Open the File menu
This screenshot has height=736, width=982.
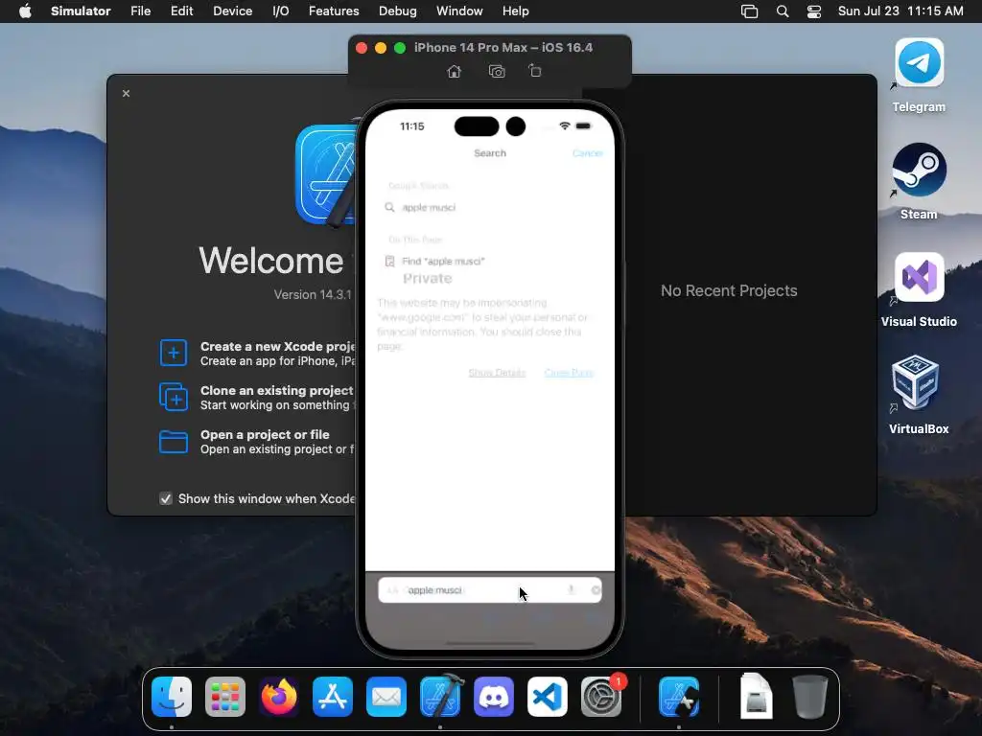(140, 11)
